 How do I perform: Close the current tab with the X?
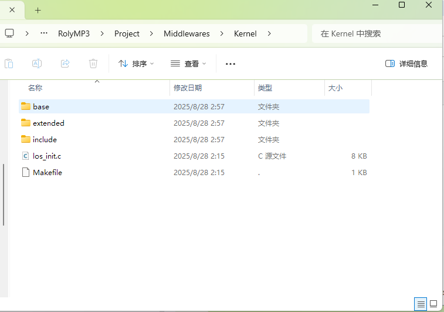(12, 10)
